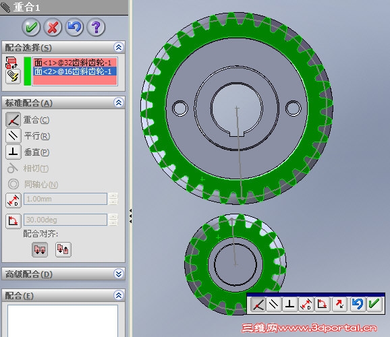This screenshot has width=390, height=337.
Task: Collapse the 标准配合(A) section
Action: pos(119,102)
